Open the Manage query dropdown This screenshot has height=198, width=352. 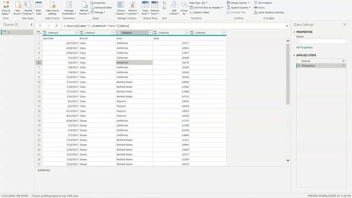click(x=98, y=12)
